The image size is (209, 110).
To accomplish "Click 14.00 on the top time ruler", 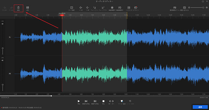I will pos(170,15).
